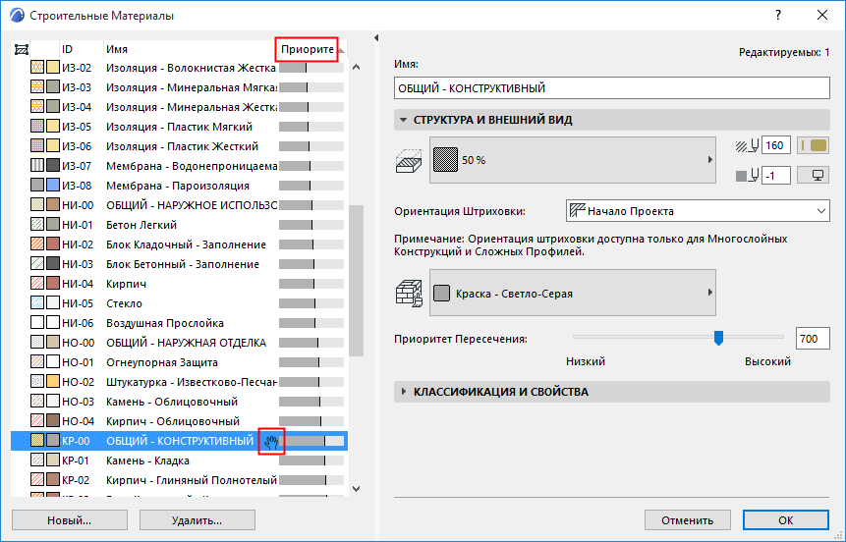Click the list scroll down arrow
Viewport: 846px width, 542px height.
356,489
